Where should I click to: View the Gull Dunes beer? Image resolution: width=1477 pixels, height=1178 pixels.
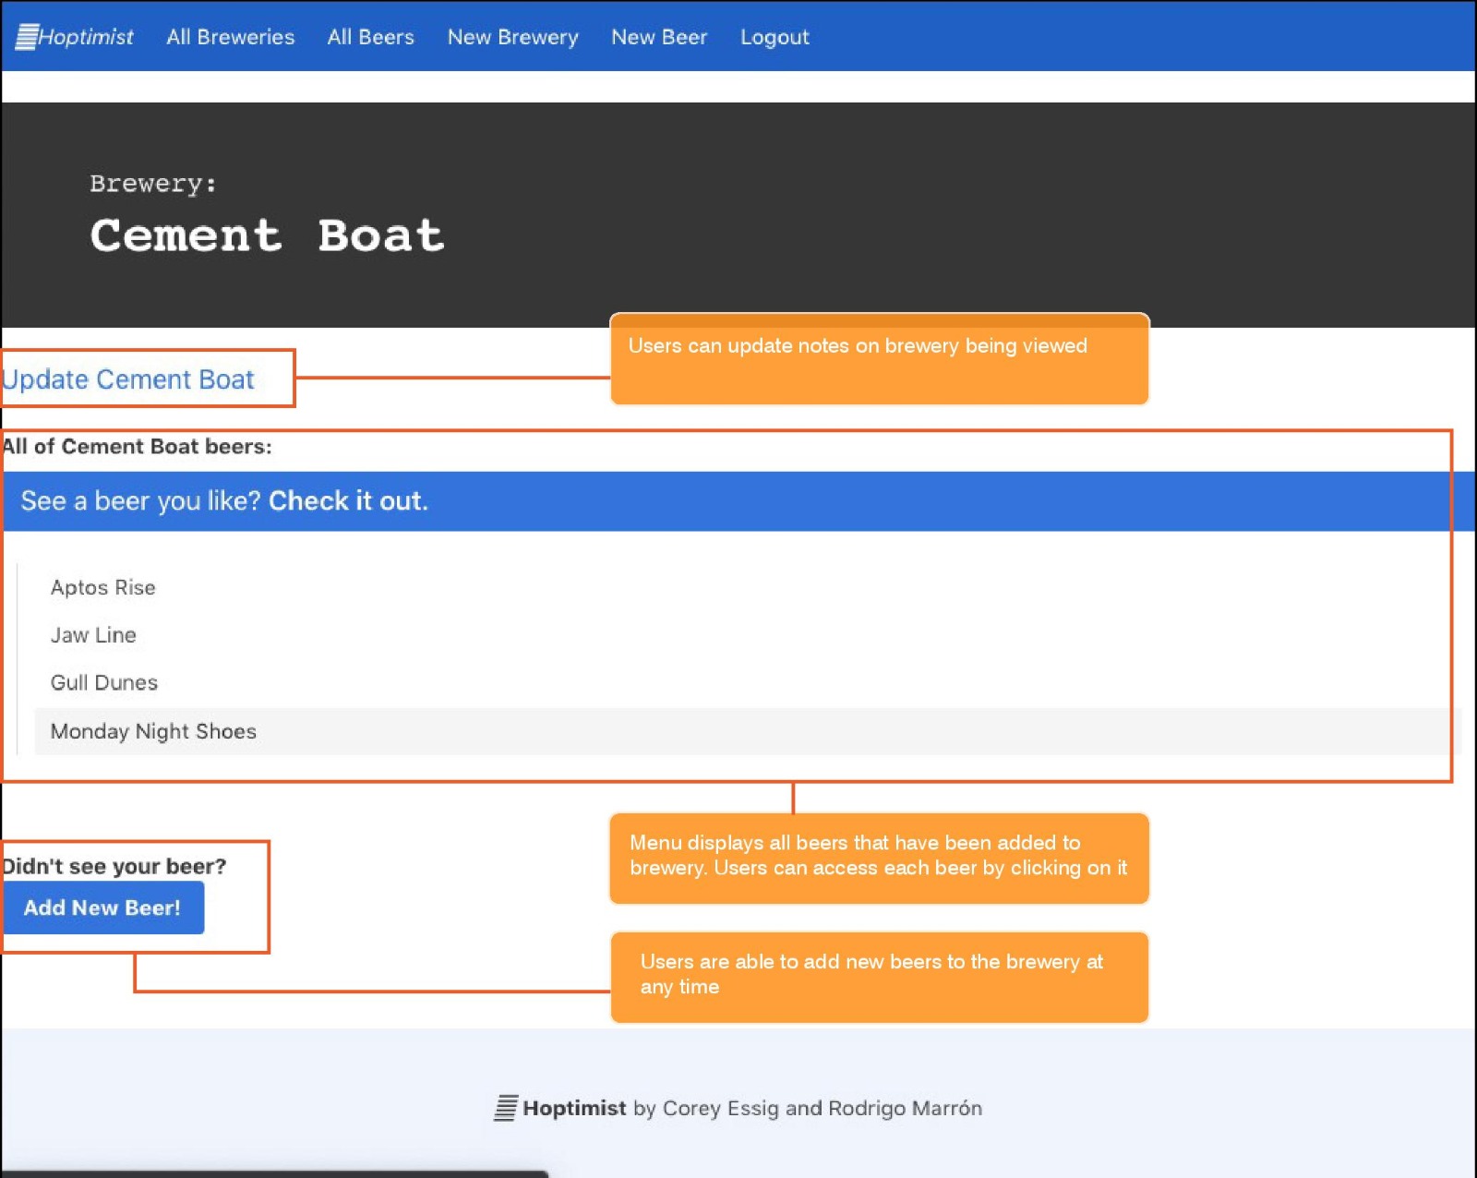click(104, 682)
